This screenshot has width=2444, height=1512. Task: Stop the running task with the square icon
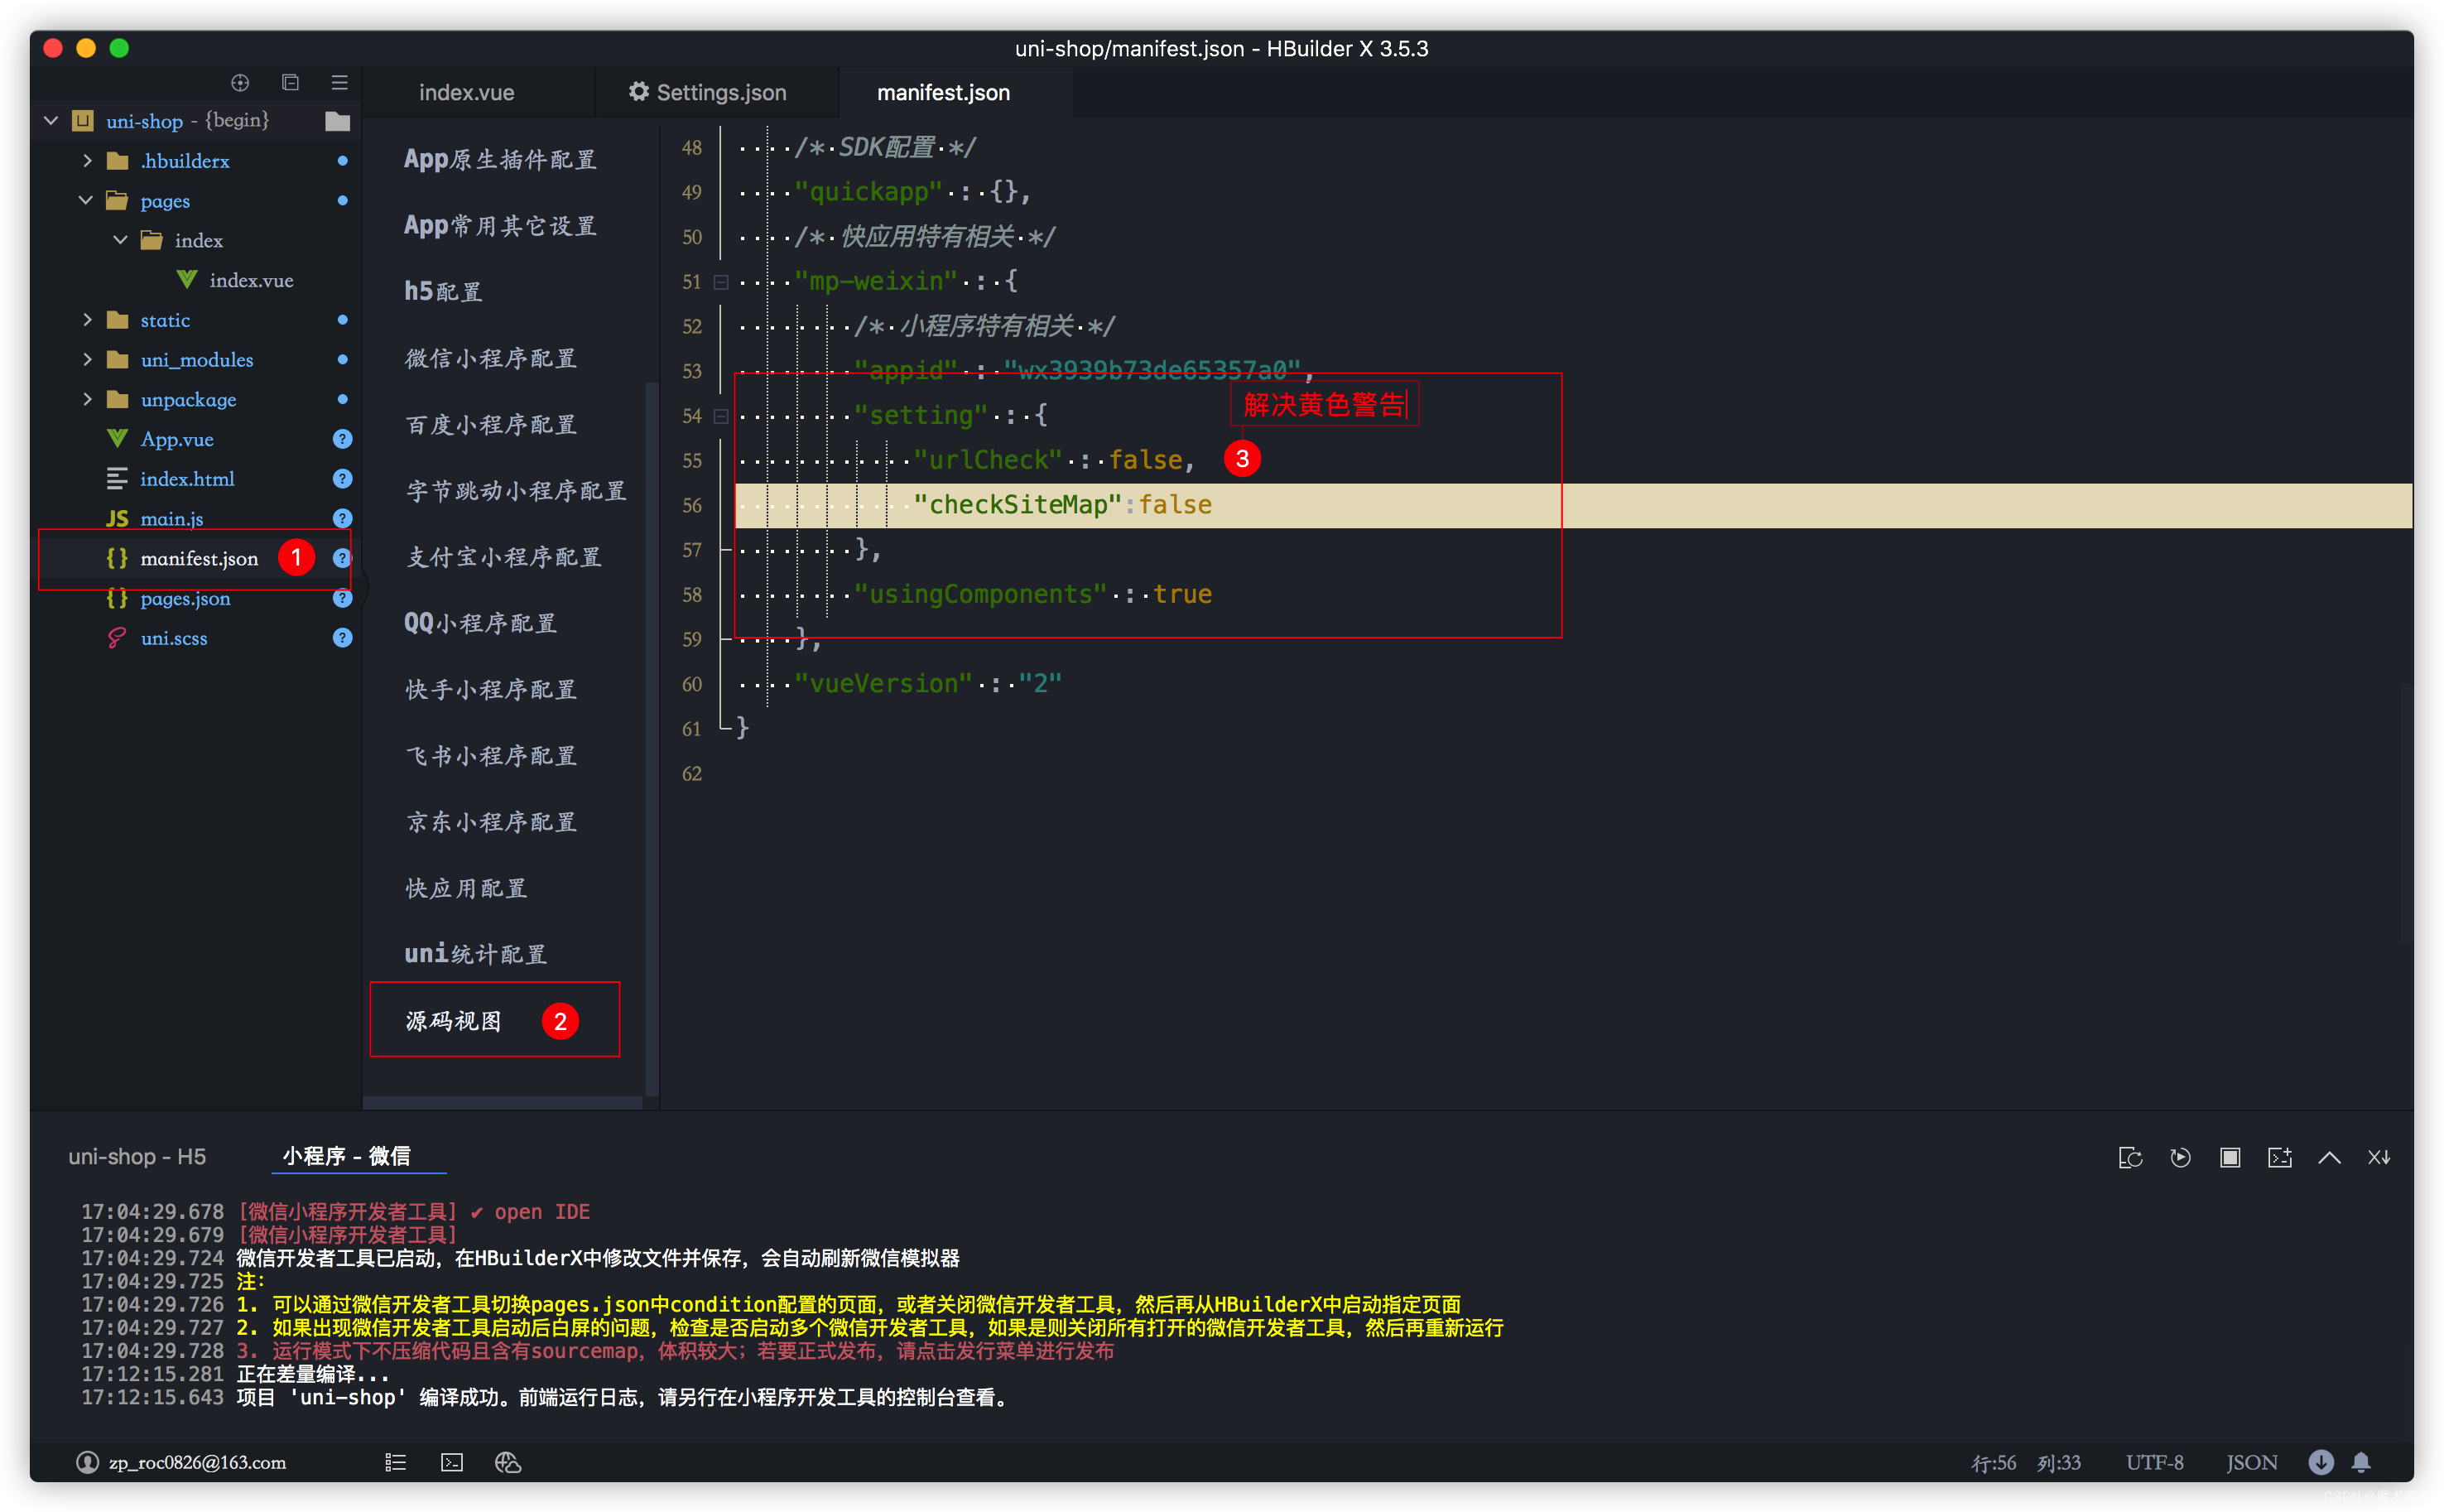pyautogui.click(x=2230, y=1157)
